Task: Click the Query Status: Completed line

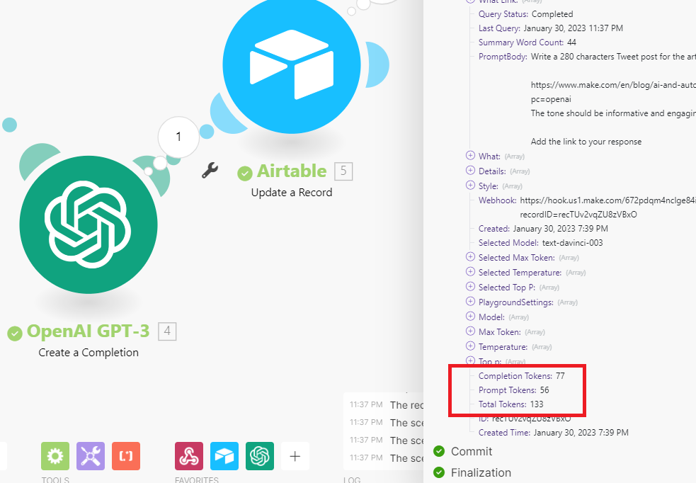Action: click(525, 14)
